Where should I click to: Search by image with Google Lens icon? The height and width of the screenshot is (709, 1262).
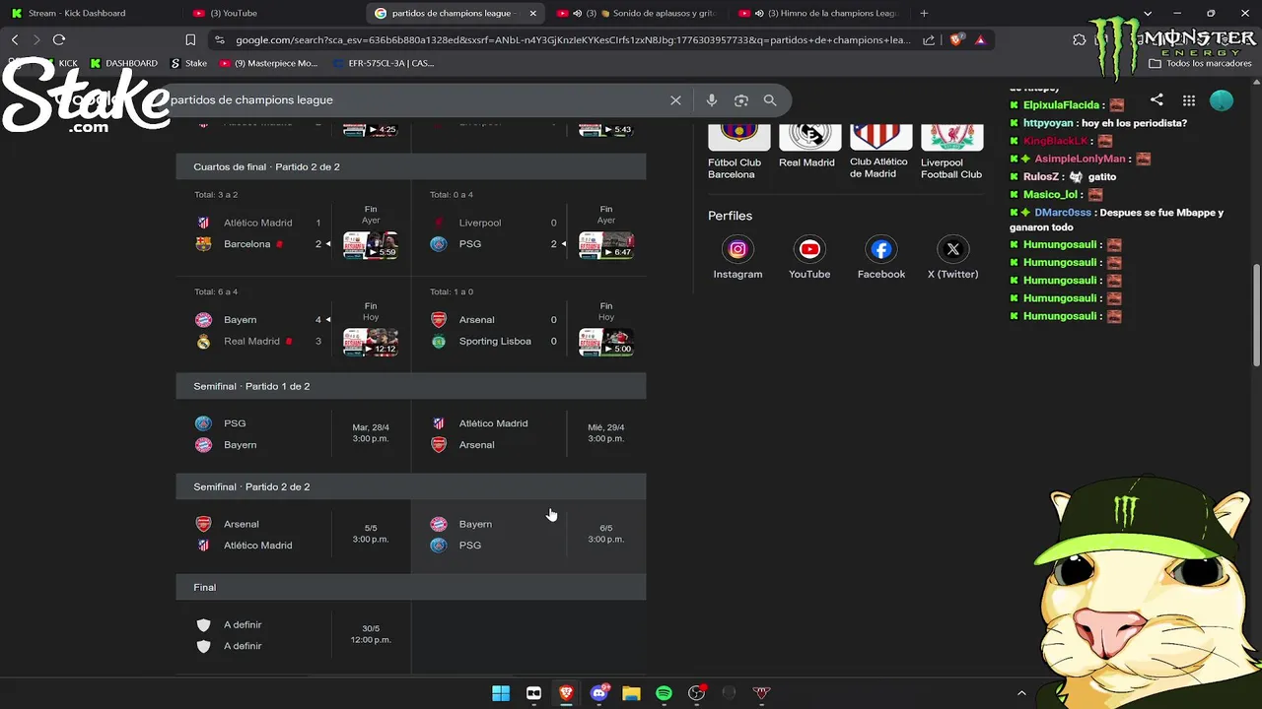(741, 100)
